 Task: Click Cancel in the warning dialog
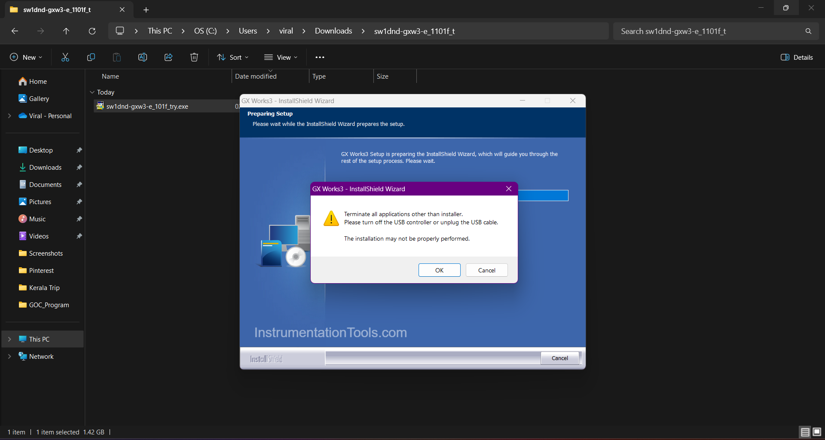[x=486, y=270]
